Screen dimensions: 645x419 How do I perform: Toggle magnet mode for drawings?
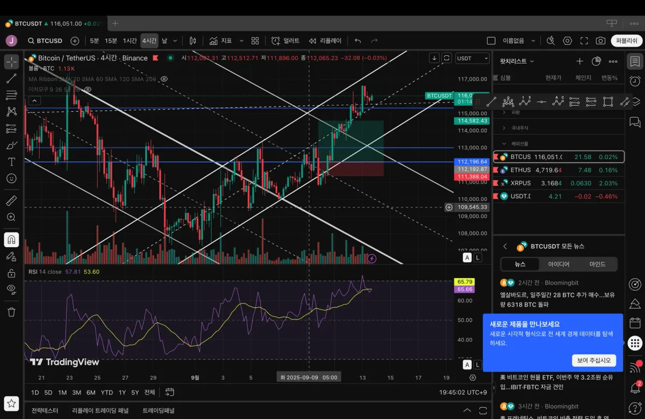tap(11, 240)
